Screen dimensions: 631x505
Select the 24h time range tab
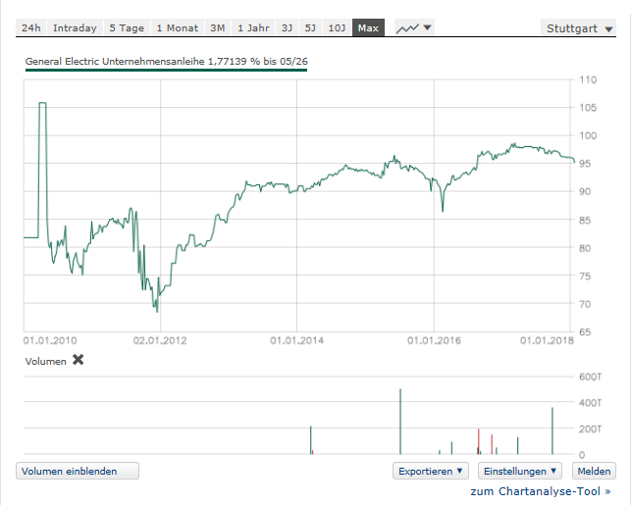click(x=30, y=28)
